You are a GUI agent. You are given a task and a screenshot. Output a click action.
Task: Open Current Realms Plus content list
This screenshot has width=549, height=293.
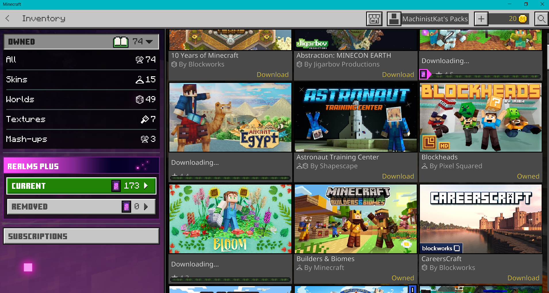point(81,186)
